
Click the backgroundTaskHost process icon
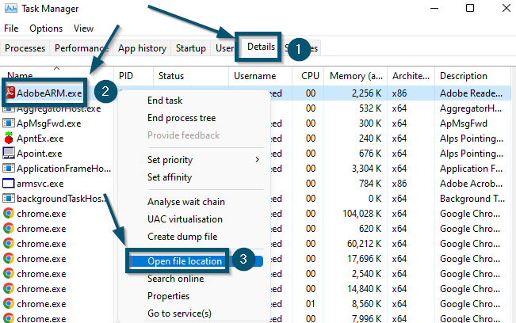point(9,199)
